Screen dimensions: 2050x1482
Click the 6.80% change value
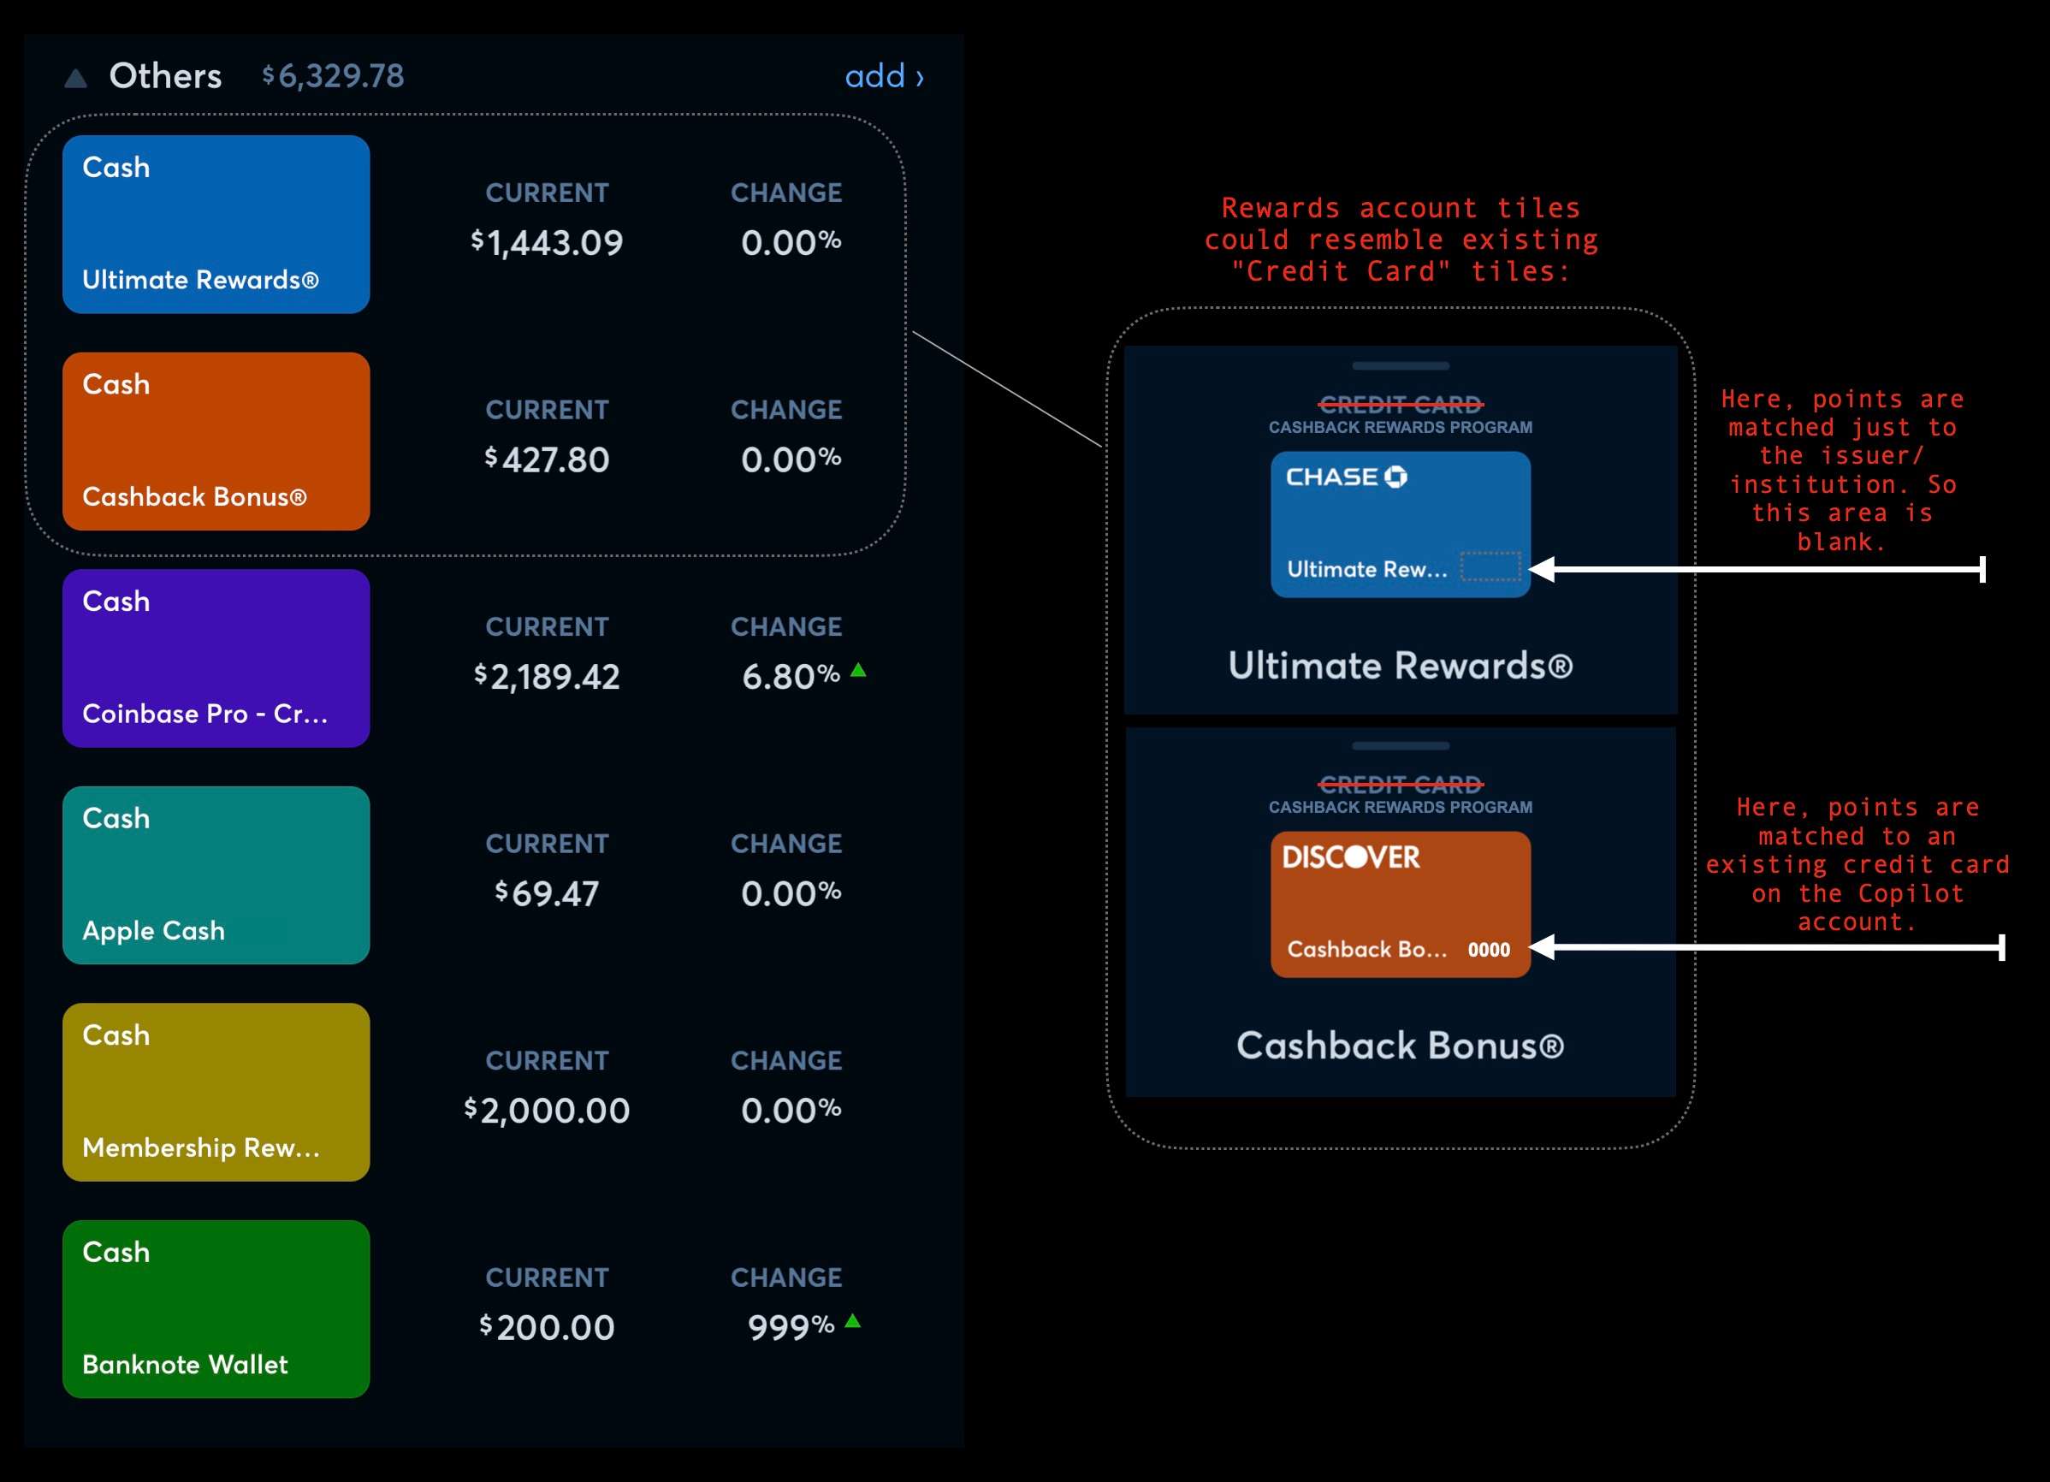click(791, 676)
